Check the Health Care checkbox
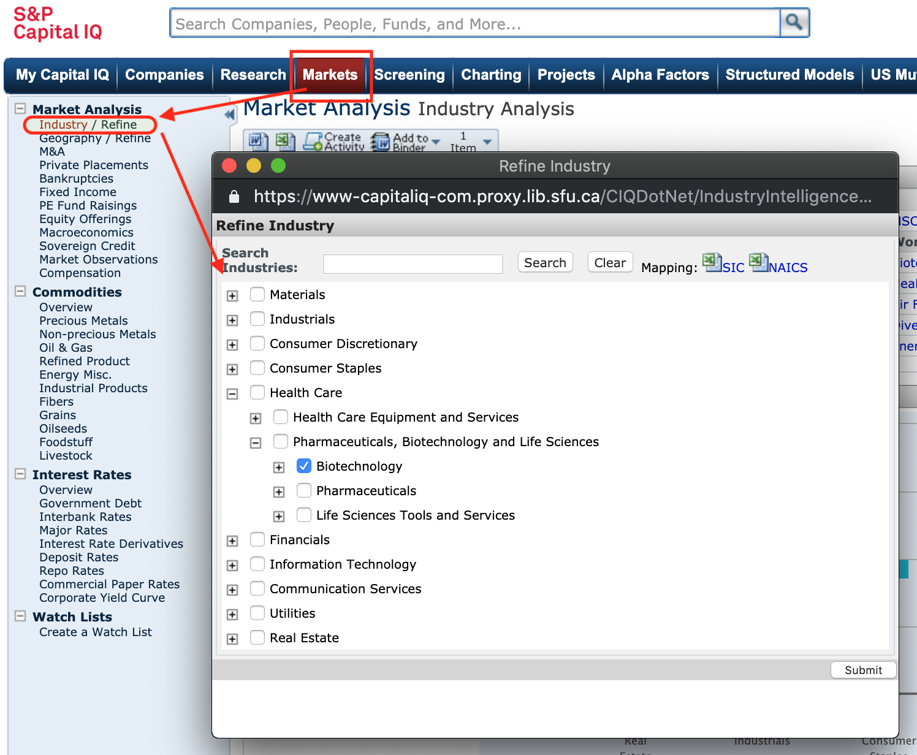The image size is (917, 755). pyautogui.click(x=257, y=392)
